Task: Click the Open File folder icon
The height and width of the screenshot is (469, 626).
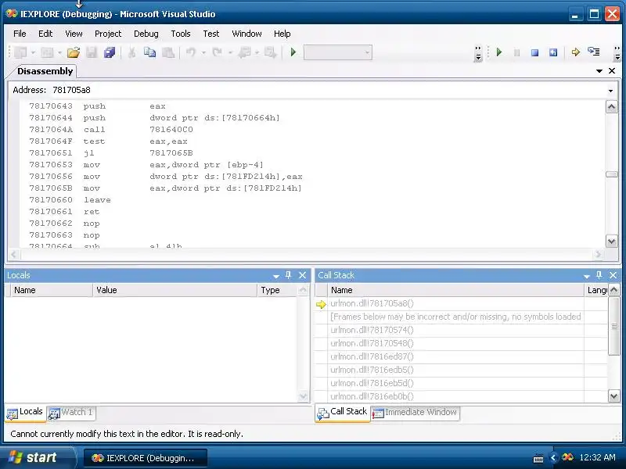Action: click(x=74, y=52)
